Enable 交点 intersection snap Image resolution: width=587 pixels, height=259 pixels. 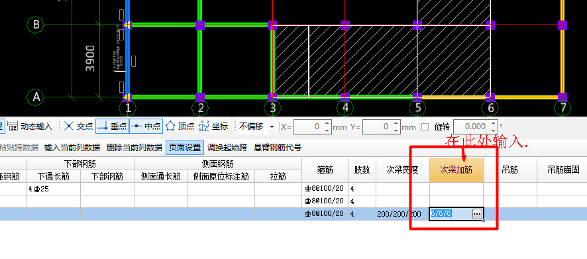pos(78,127)
